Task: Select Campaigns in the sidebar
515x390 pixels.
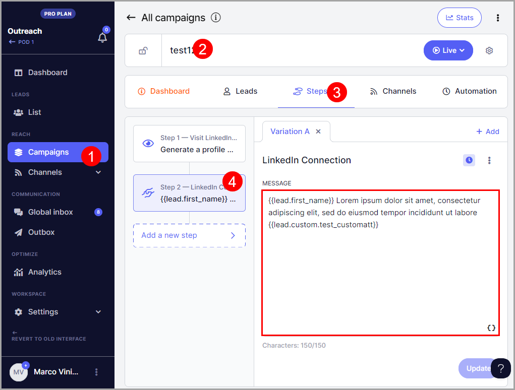Action: click(58, 152)
